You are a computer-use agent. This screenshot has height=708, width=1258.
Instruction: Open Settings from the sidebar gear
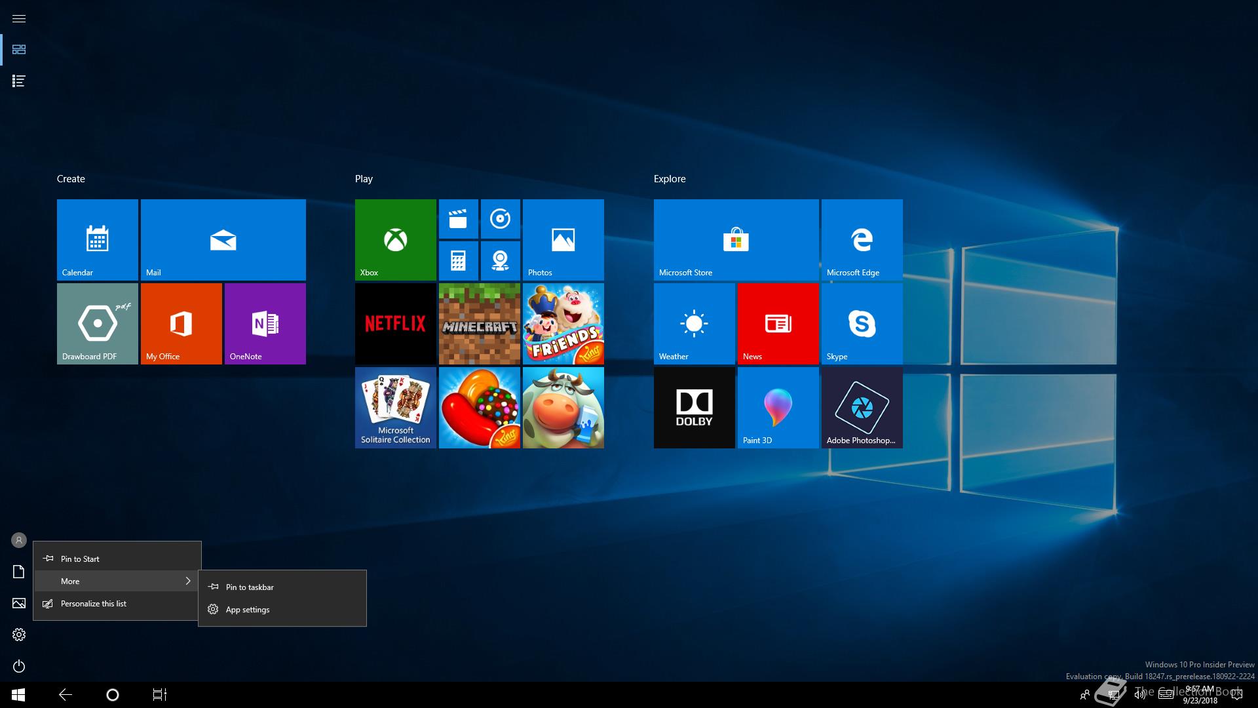[x=19, y=635]
